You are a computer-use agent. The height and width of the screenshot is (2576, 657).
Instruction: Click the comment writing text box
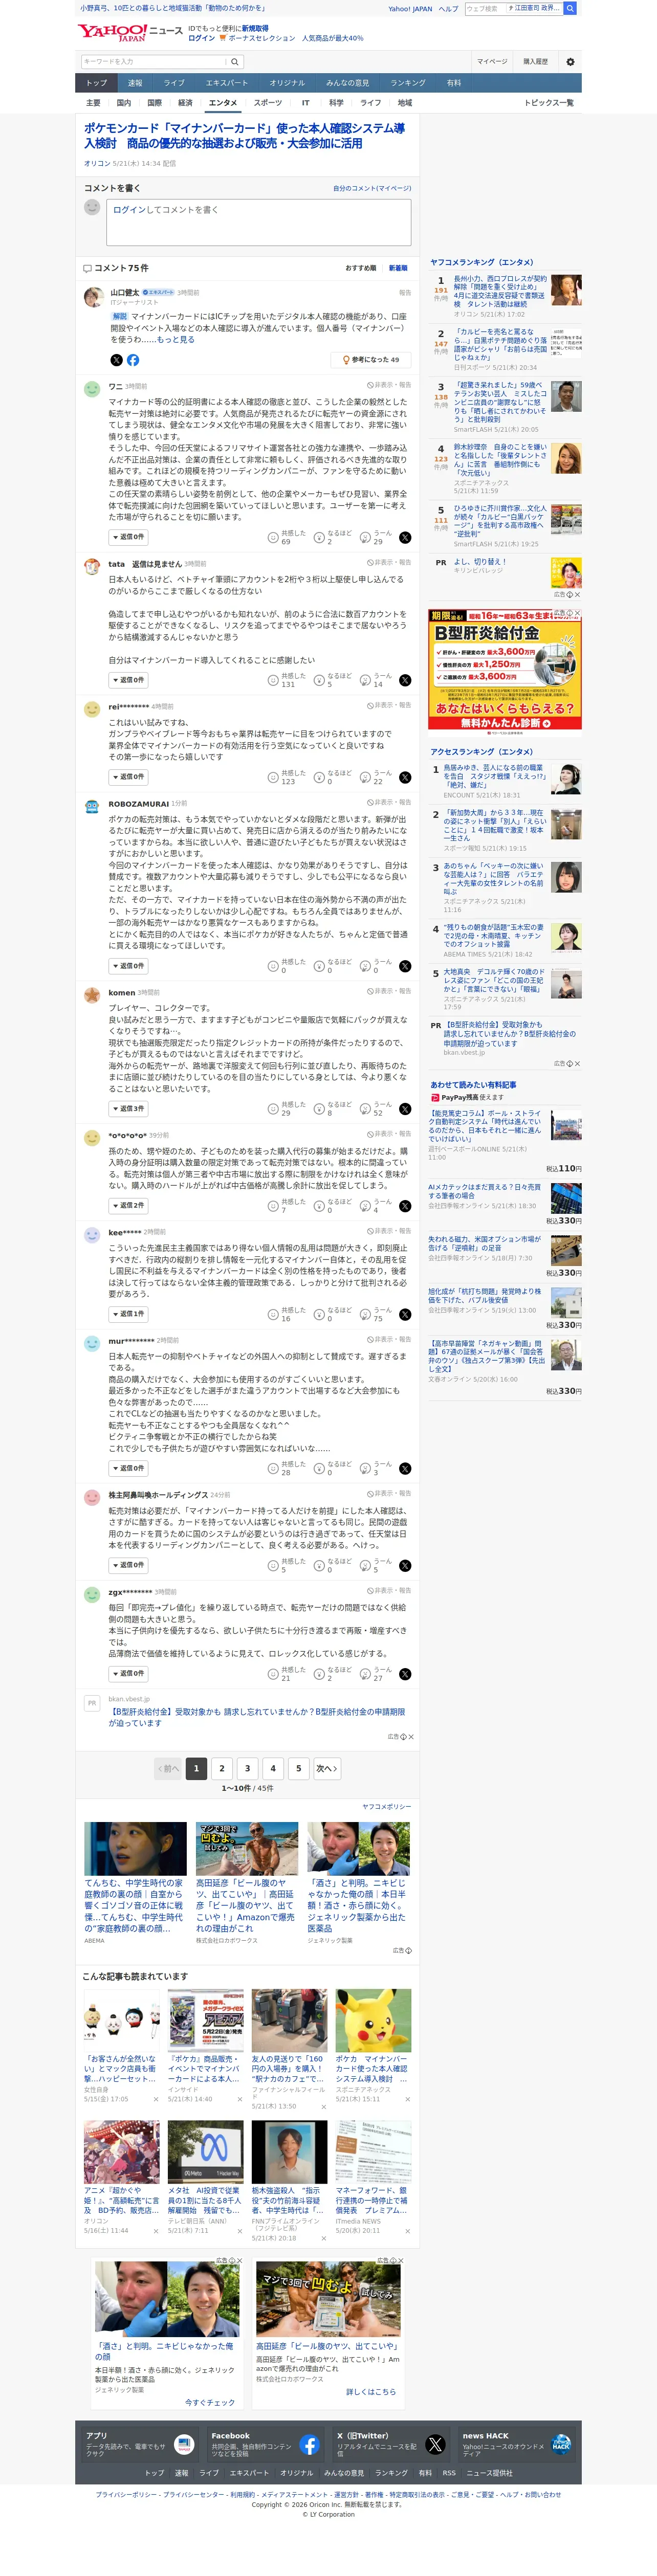coord(258,223)
